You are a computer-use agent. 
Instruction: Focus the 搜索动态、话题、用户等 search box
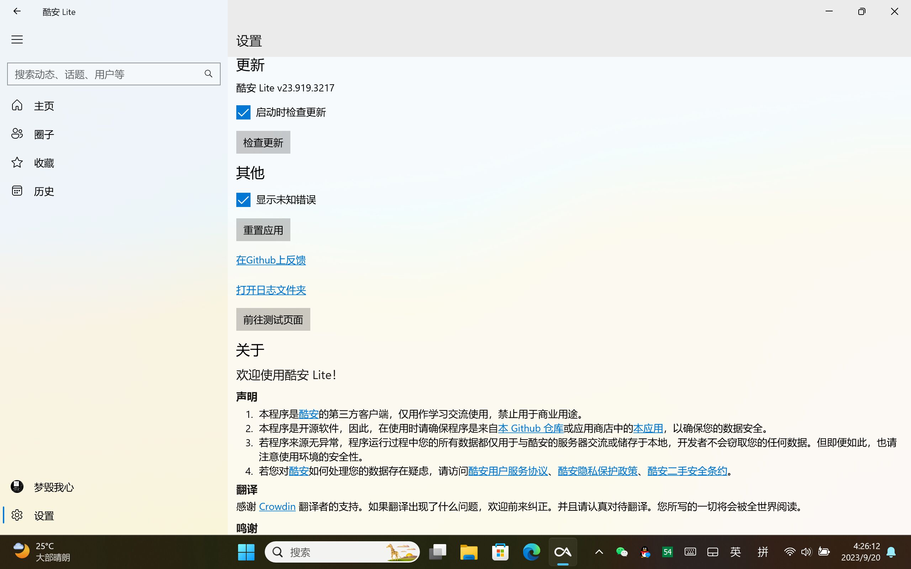point(114,74)
